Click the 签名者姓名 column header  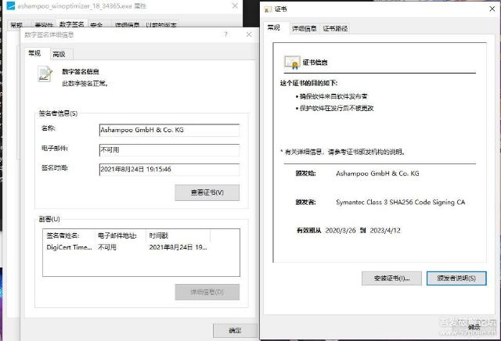coord(69,235)
